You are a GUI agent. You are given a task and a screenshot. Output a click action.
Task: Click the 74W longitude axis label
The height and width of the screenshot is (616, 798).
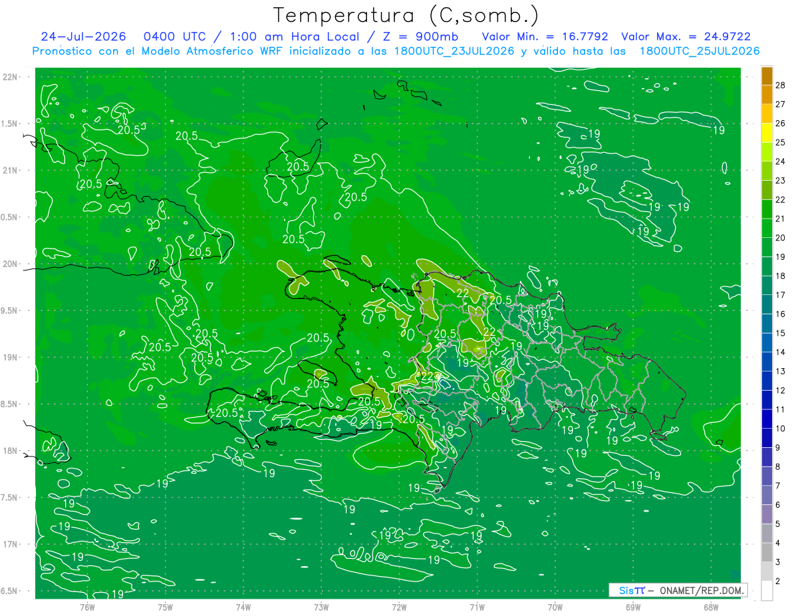point(243,607)
